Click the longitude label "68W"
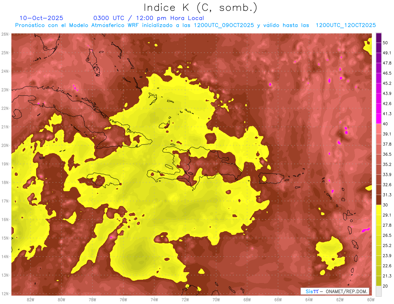This screenshot has width=394, height=304. pos(247,300)
